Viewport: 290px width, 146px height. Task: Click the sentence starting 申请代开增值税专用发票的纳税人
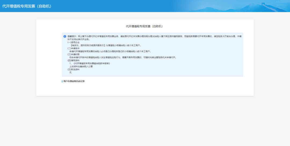pyautogui.click(x=110, y=51)
